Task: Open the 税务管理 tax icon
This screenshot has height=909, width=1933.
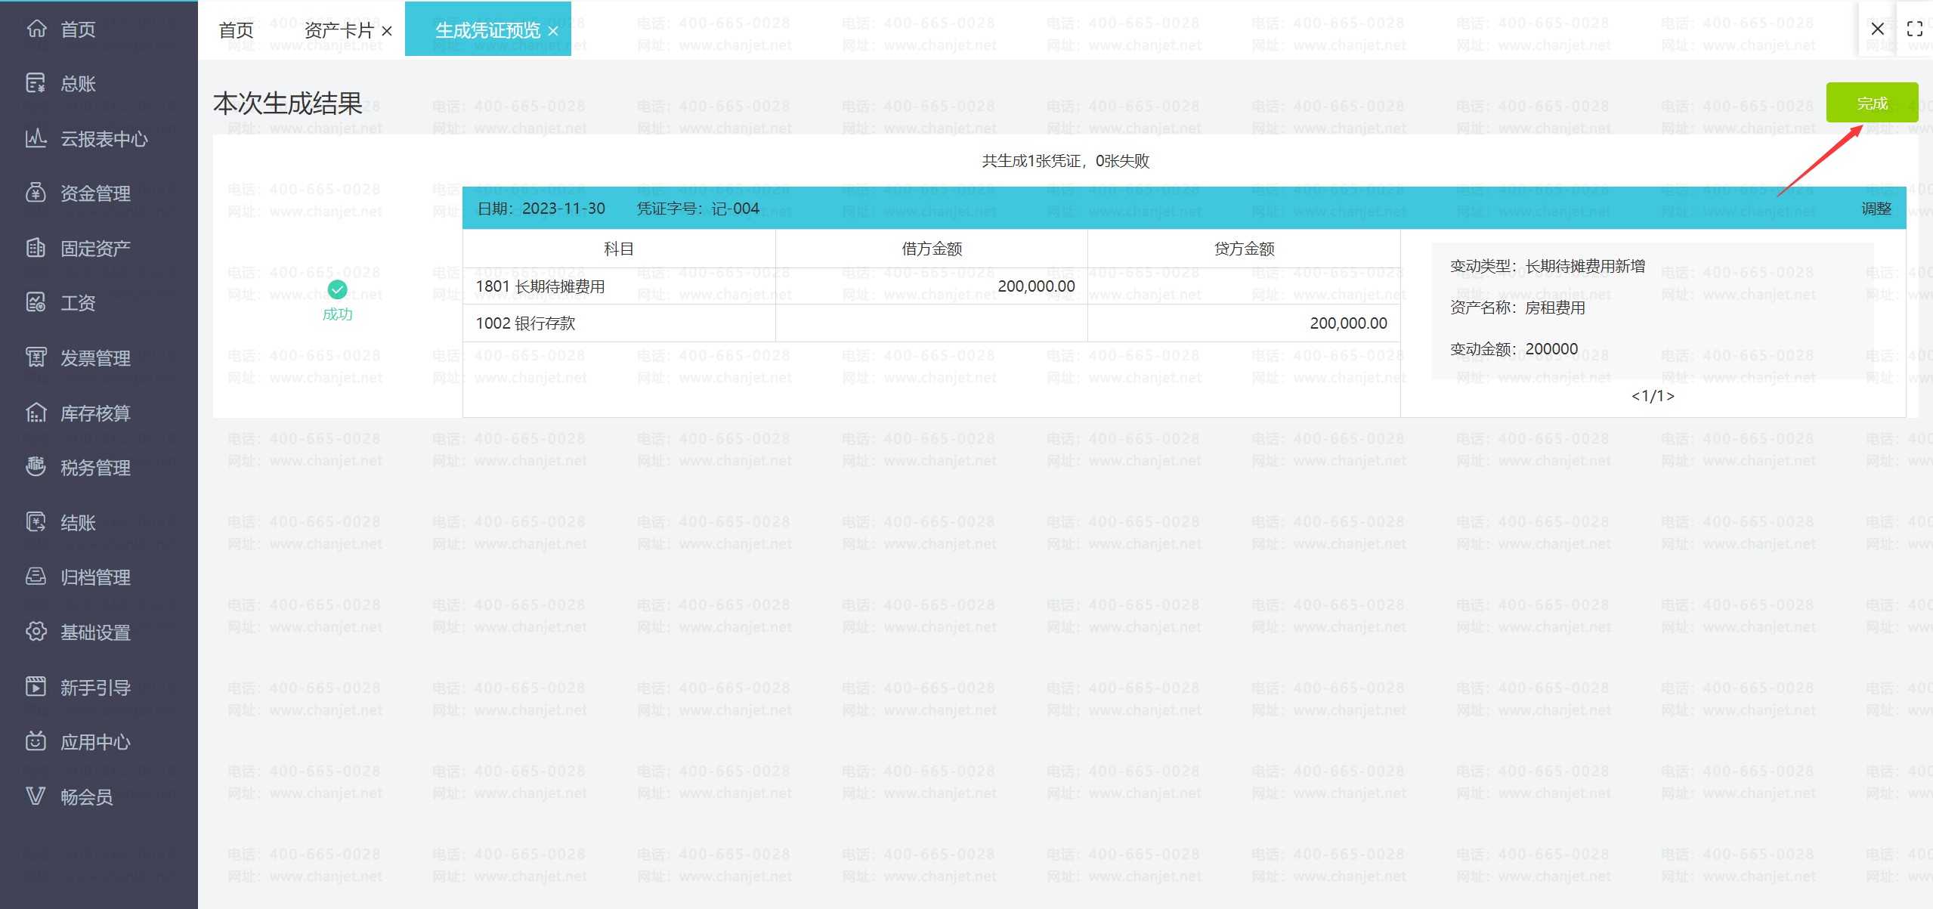Action: [36, 467]
